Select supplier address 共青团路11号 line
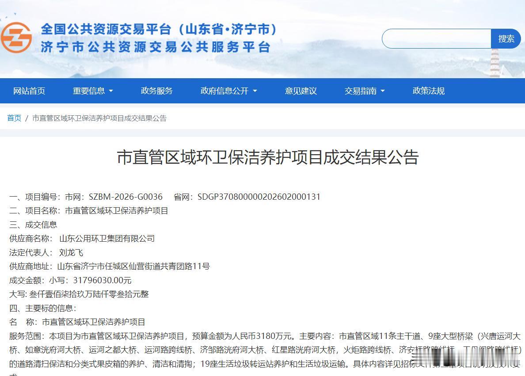The width and height of the screenshot is (525, 376). click(110, 266)
